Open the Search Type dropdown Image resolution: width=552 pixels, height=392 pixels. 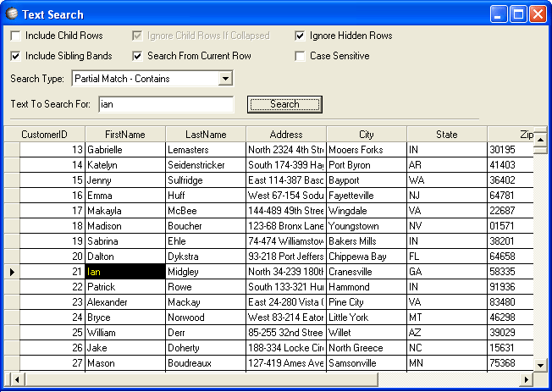coord(224,79)
